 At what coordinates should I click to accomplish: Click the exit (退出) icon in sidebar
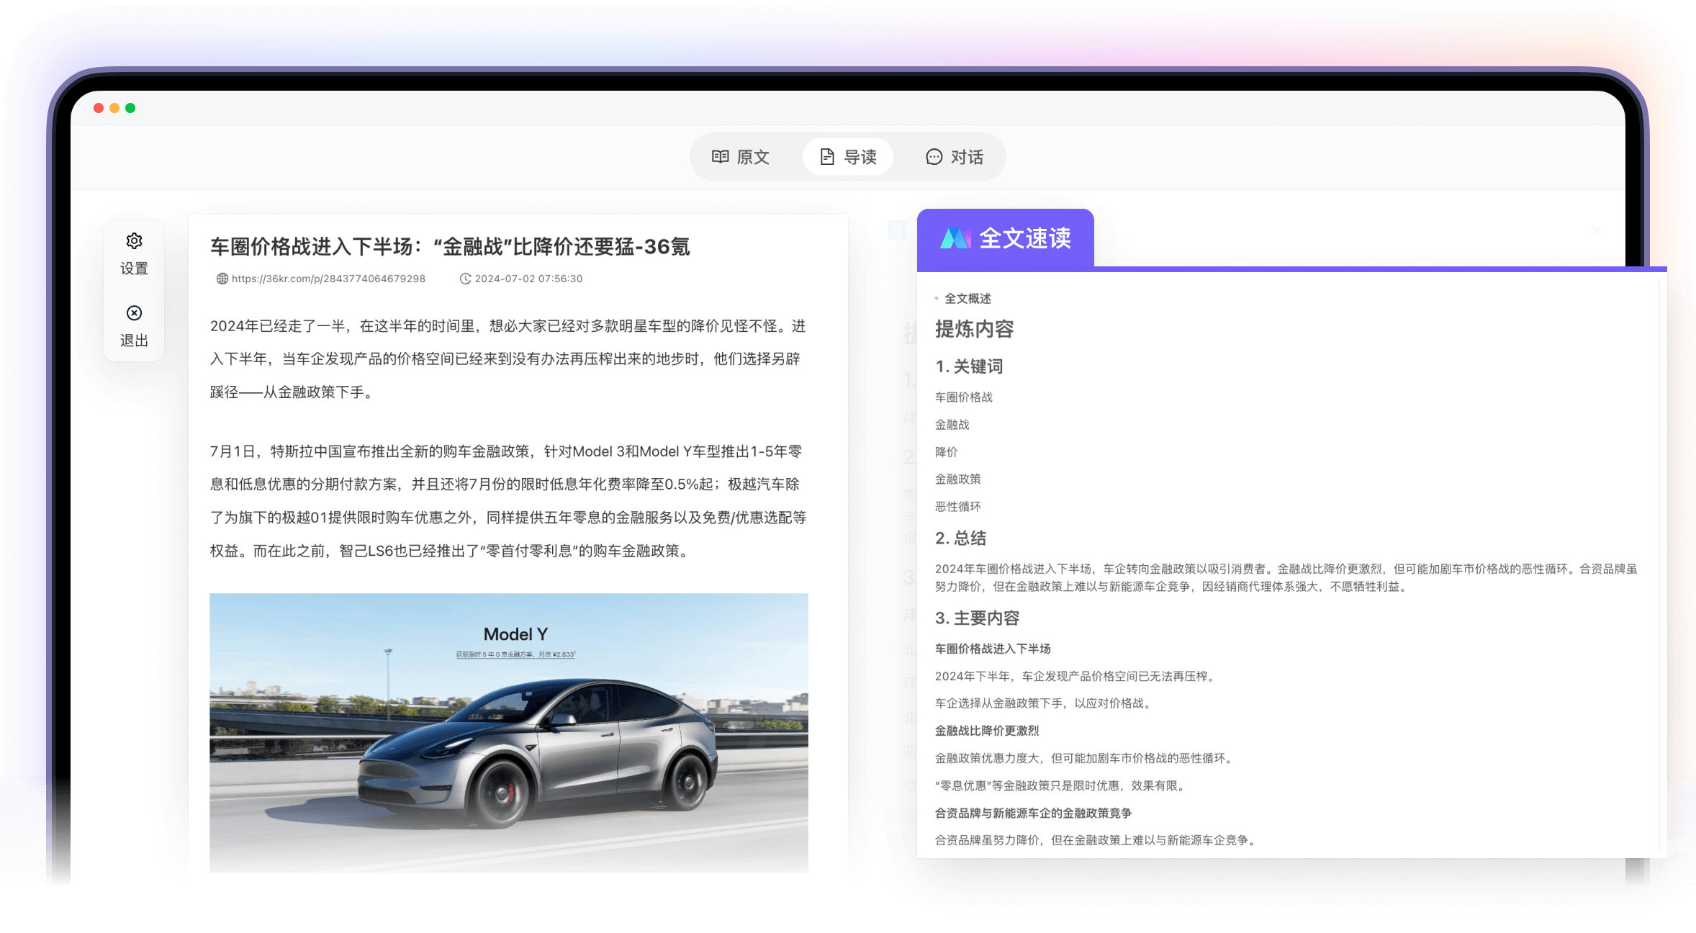click(135, 313)
